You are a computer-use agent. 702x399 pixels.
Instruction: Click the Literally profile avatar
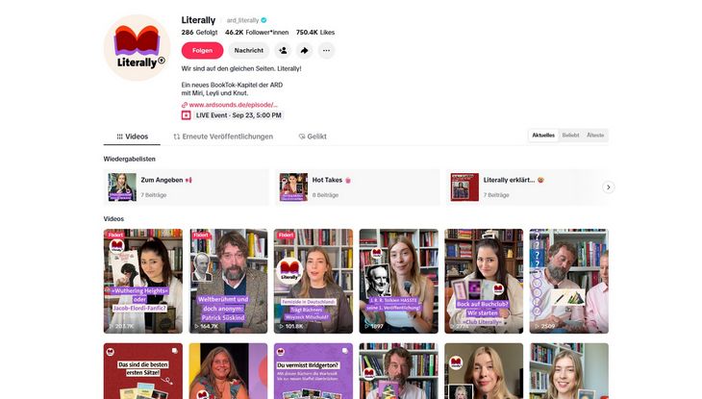[137, 47]
